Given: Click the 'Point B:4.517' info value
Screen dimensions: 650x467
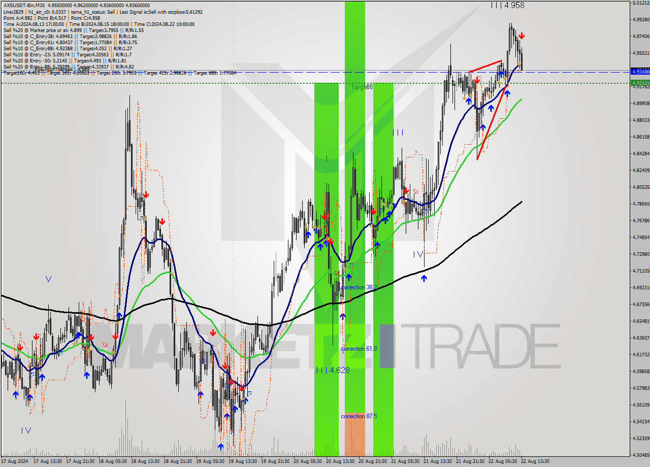Looking at the screenshot, I should 52,18.
